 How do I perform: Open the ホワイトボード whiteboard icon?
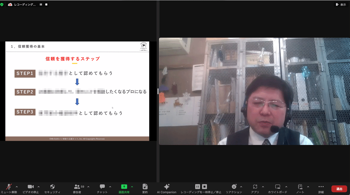click(278, 187)
